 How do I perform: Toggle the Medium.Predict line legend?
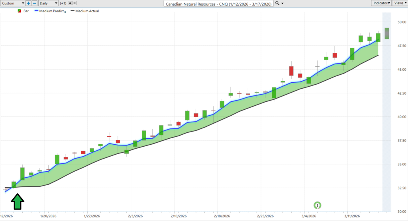click(x=49, y=11)
